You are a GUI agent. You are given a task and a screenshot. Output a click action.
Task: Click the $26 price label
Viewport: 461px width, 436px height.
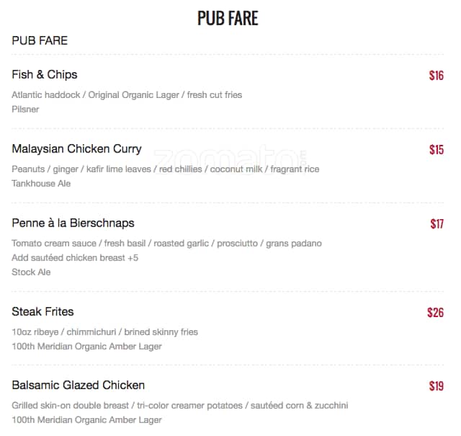(435, 313)
